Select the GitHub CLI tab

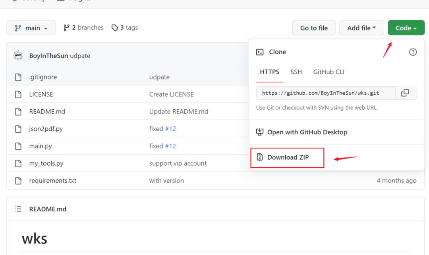point(329,72)
